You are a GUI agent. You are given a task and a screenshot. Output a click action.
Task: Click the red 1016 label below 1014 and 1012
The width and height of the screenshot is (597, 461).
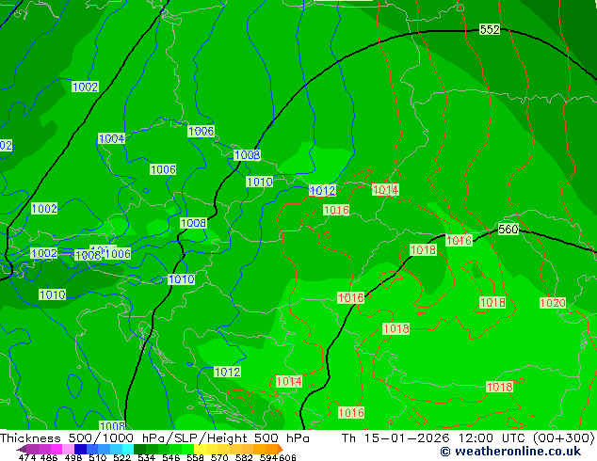pyautogui.click(x=336, y=210)
